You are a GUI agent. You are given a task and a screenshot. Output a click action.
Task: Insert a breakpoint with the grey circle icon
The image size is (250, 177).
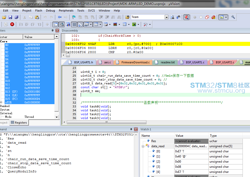[x=195, y=17]
